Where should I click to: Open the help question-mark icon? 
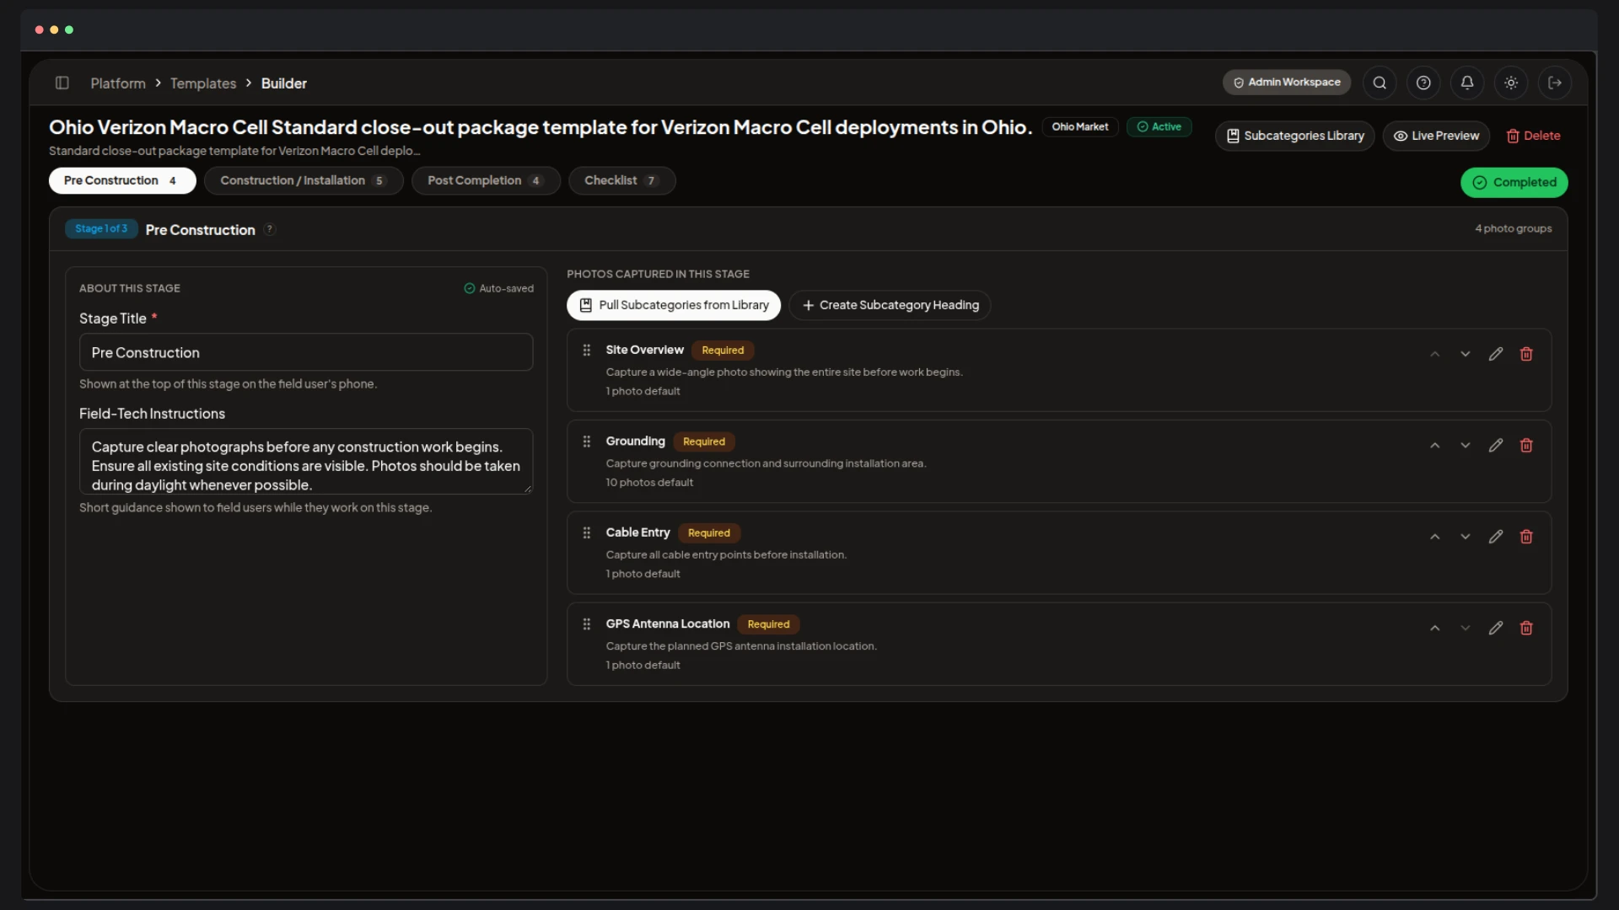tap(1423, 83)
